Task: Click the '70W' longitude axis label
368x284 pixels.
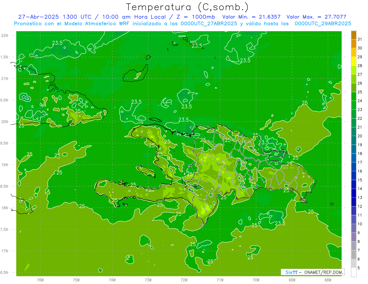Action: point(256,280)
